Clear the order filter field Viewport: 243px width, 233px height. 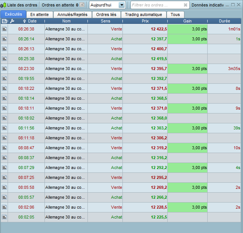185,5
